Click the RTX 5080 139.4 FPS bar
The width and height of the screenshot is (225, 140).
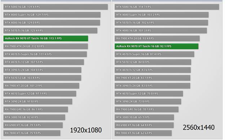coord(56,7)
